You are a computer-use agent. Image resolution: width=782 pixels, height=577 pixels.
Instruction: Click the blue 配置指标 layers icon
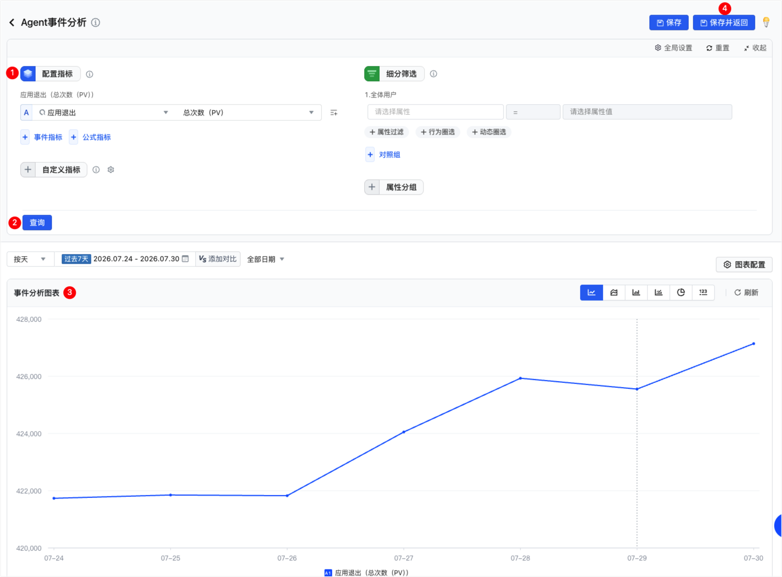pyautogui.click(x=28, y=74)
